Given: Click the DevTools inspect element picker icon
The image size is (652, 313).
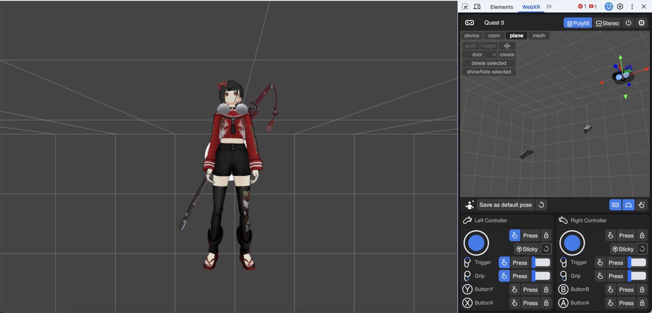Looking at the screenshot, I should [x=465, y=7].
